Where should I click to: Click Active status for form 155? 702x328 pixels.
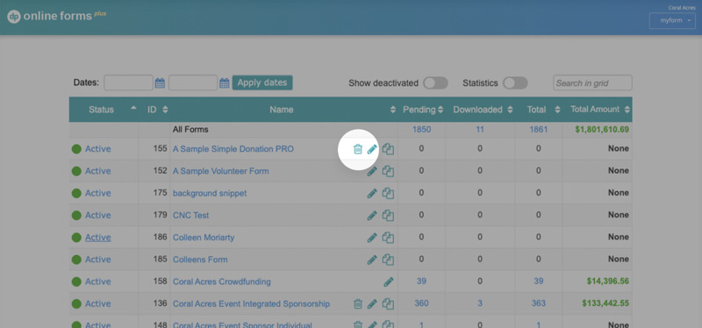[98, 149]
